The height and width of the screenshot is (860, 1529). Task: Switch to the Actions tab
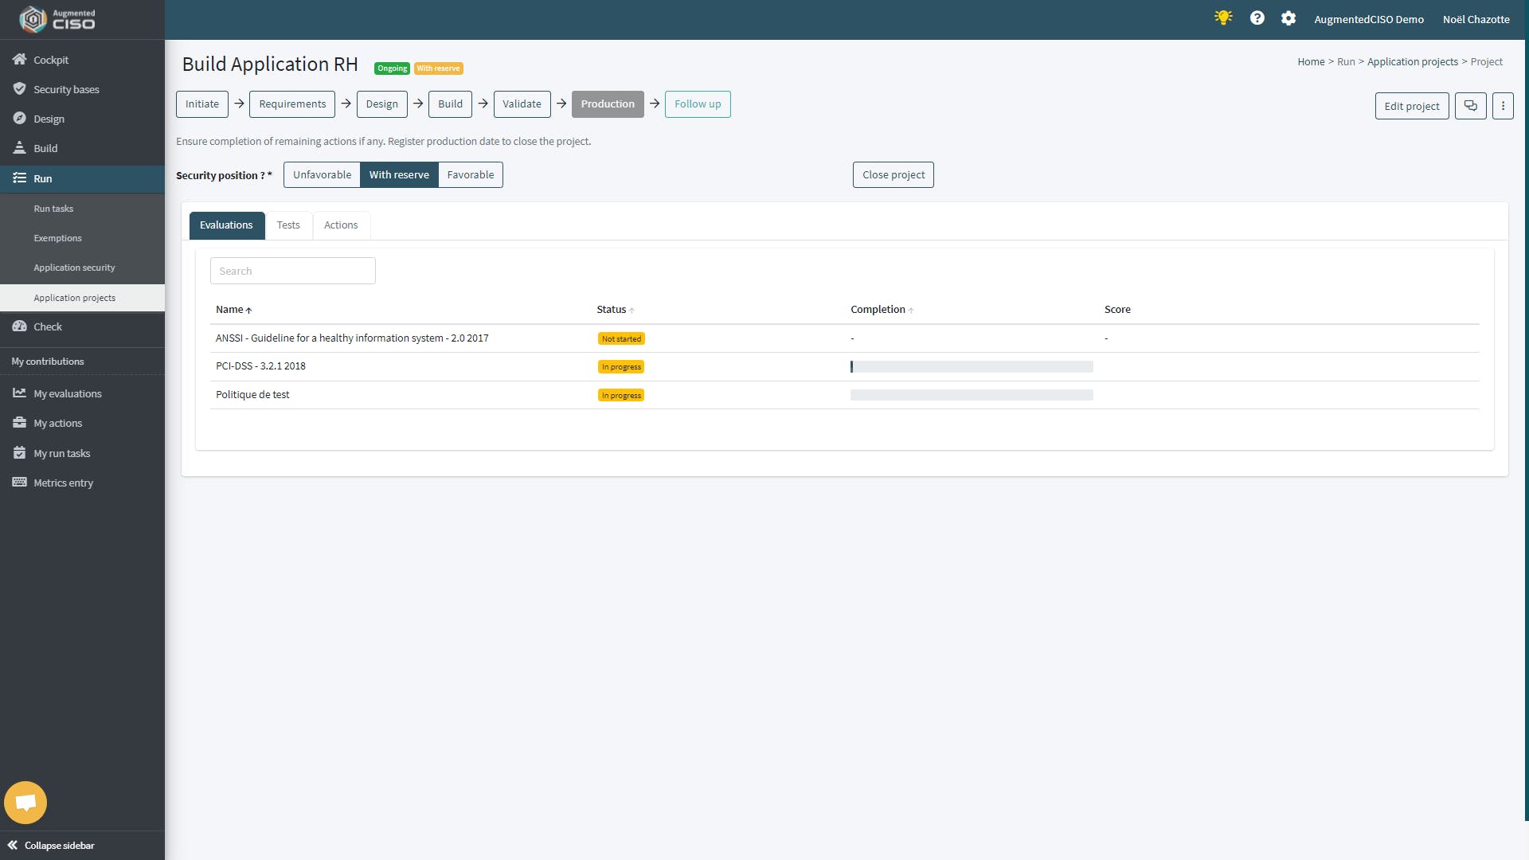(x=341, y=225)
